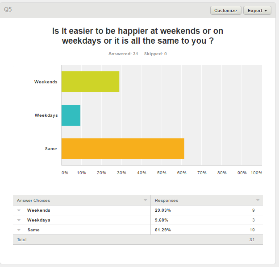Viewport: 279px width, 267px height.
Task: Click the Customize button
Action: [225, 10]
